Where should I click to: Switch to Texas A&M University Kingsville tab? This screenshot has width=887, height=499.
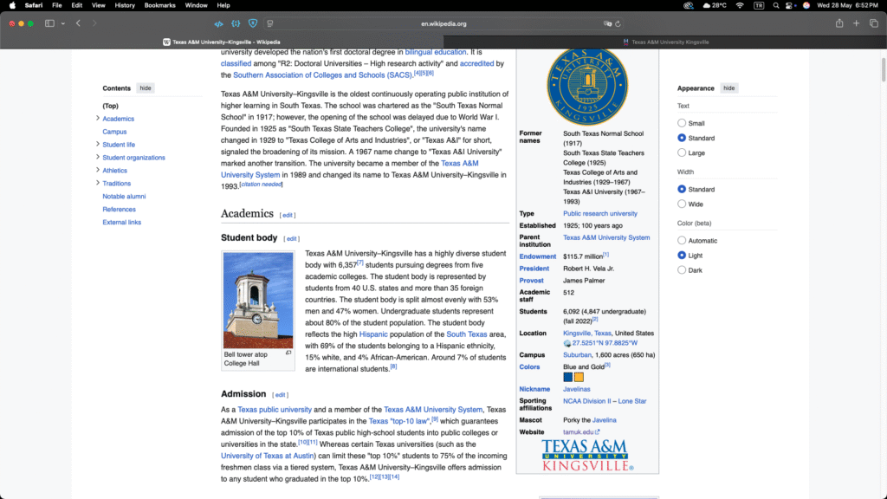(665, 42)
